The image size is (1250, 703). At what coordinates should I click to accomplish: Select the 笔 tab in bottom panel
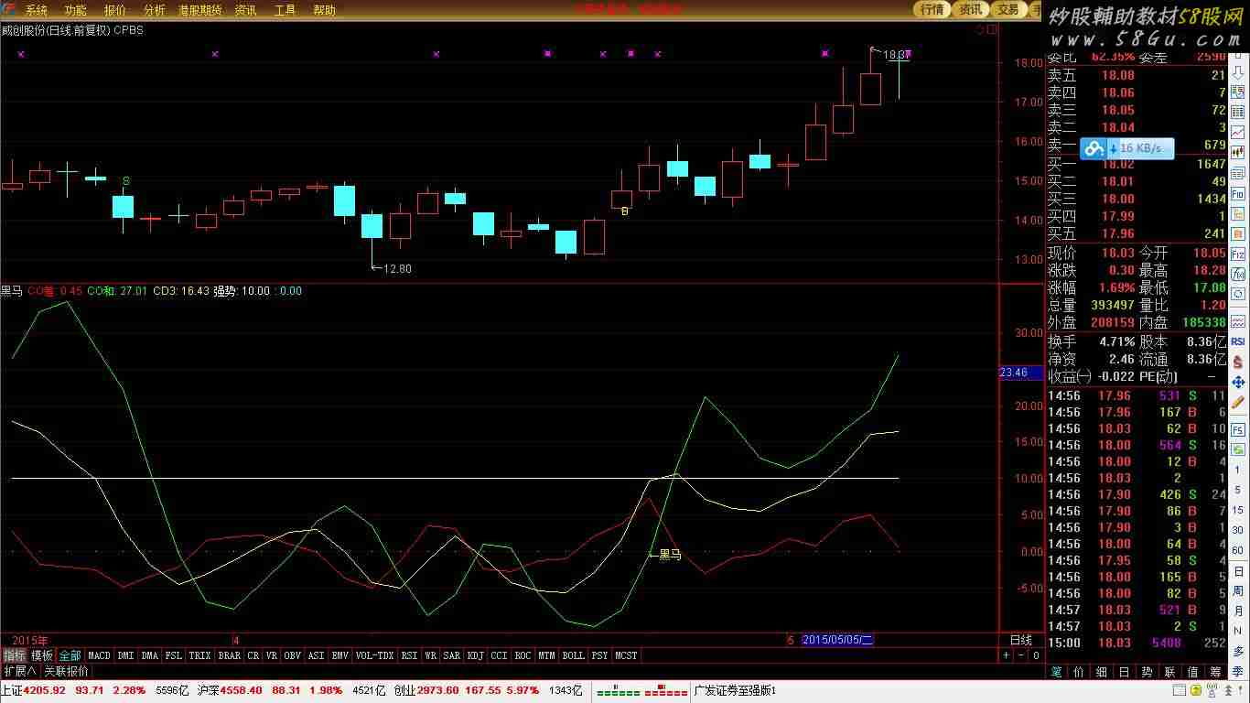(x=1056, y=672)
